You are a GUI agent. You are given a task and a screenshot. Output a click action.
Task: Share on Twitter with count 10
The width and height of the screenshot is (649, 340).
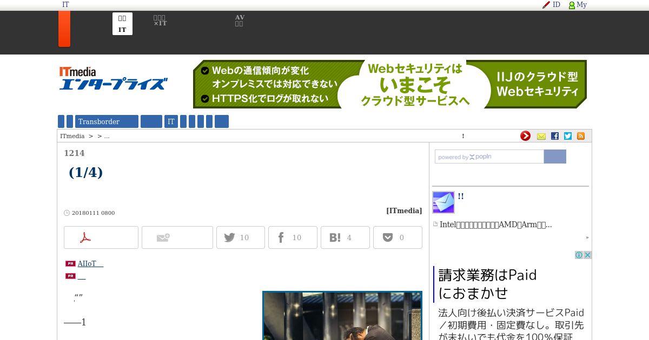pos(241,237)
